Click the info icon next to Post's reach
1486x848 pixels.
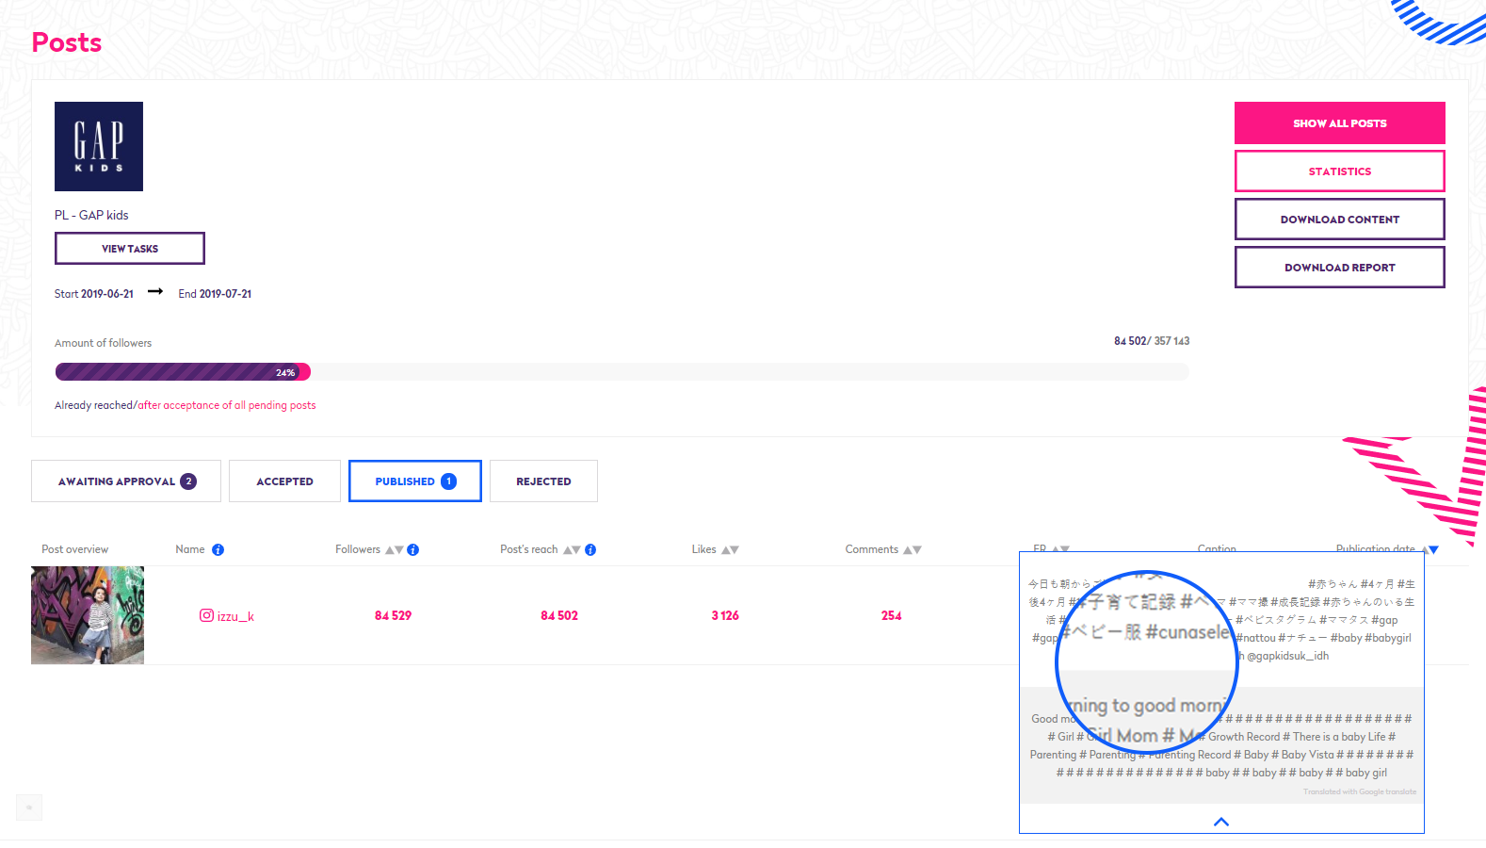[590, 550]
